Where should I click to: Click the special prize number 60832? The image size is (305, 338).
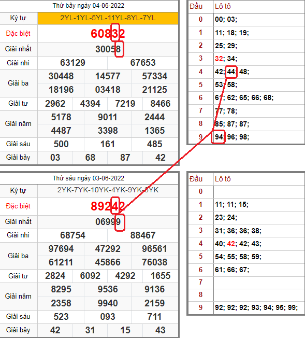[108, 34]
